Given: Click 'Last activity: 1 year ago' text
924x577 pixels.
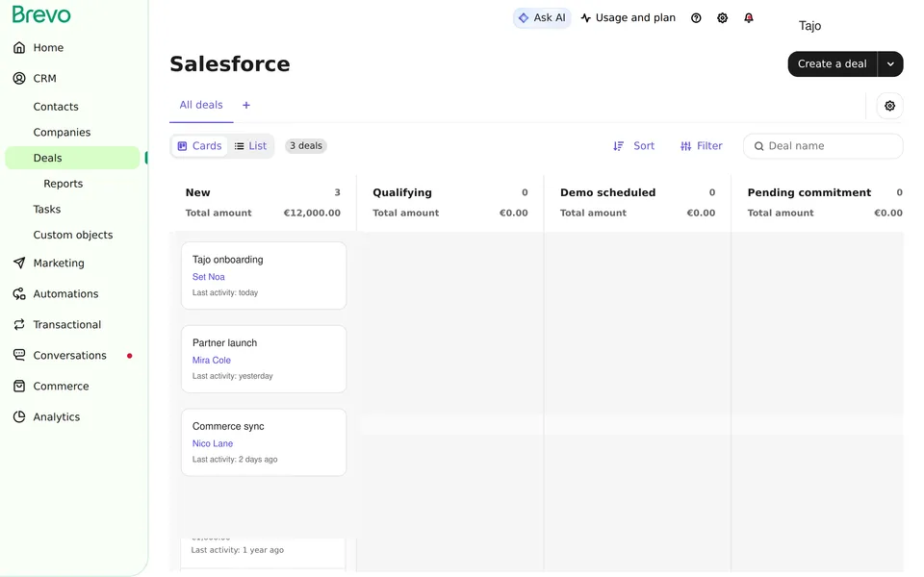Looking at the screenshot, I should [238, 550].
